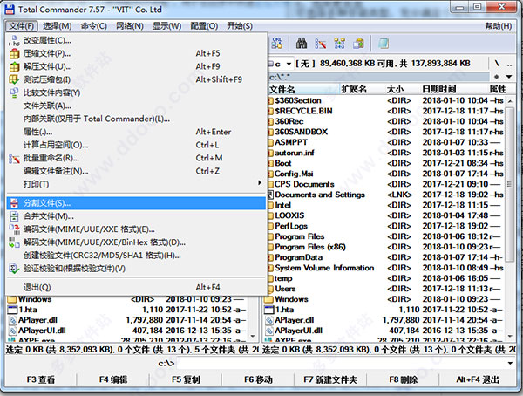The width and height of the screenshot is (523, 396).
Task: Click the copy file names toolbar icon
Action: tap(358, 44)
